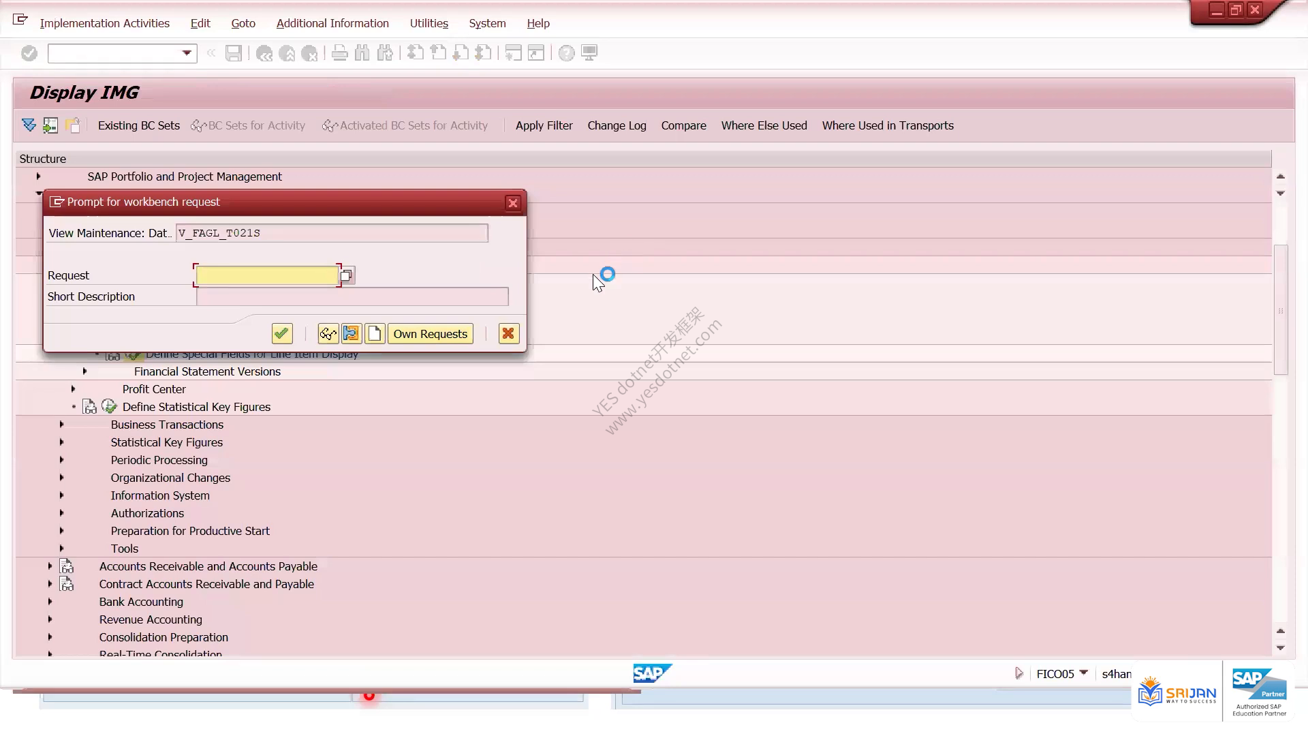This screenshot has height=736, width=1308.
Task: Open the Utilities menu
Action: pyautogui.click(x=429, y=23)
